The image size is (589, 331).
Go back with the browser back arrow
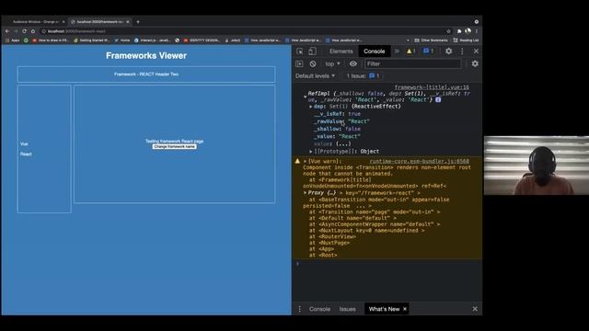coord(7,31)
